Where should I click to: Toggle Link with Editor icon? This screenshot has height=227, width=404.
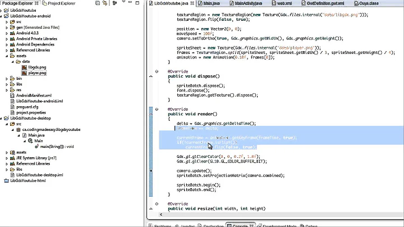pos(104,3)
